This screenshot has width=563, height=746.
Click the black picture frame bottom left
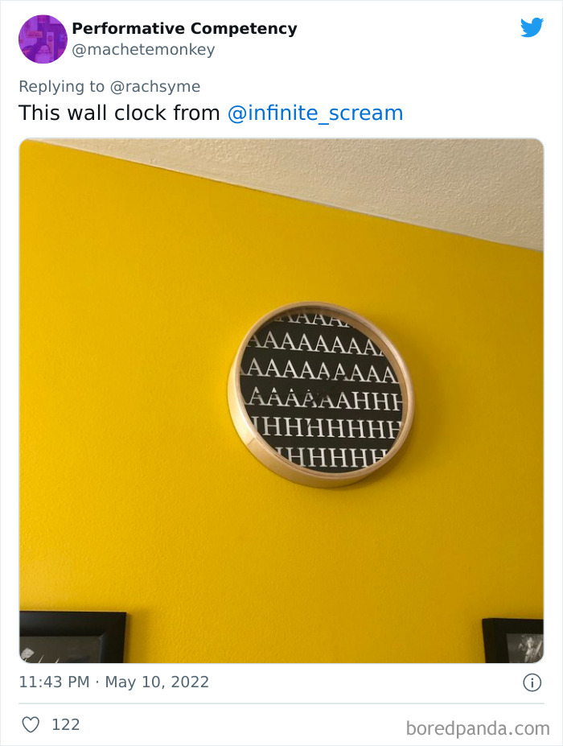pos(72,637)
